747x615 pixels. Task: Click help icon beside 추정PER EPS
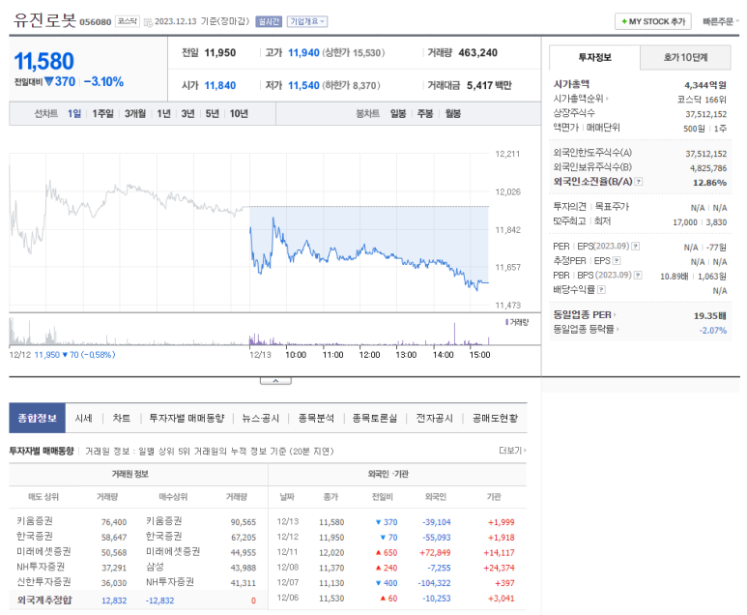pos(617,261)
